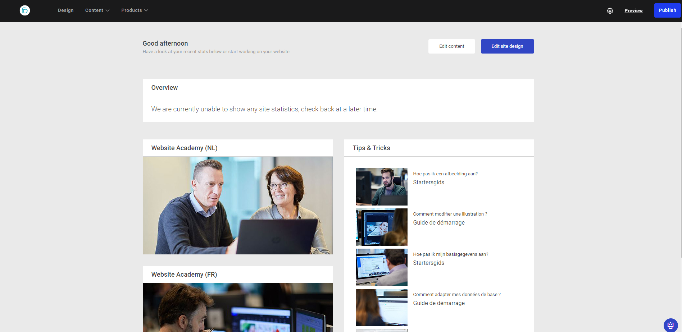
Task: Click 'Comment adapter mes données de base ?' text
Action: (x=457, y=295)
